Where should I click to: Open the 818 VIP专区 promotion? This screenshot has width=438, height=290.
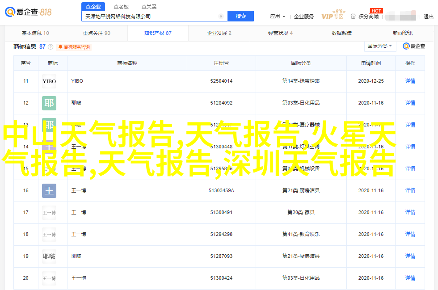click(x=333, y=15)
